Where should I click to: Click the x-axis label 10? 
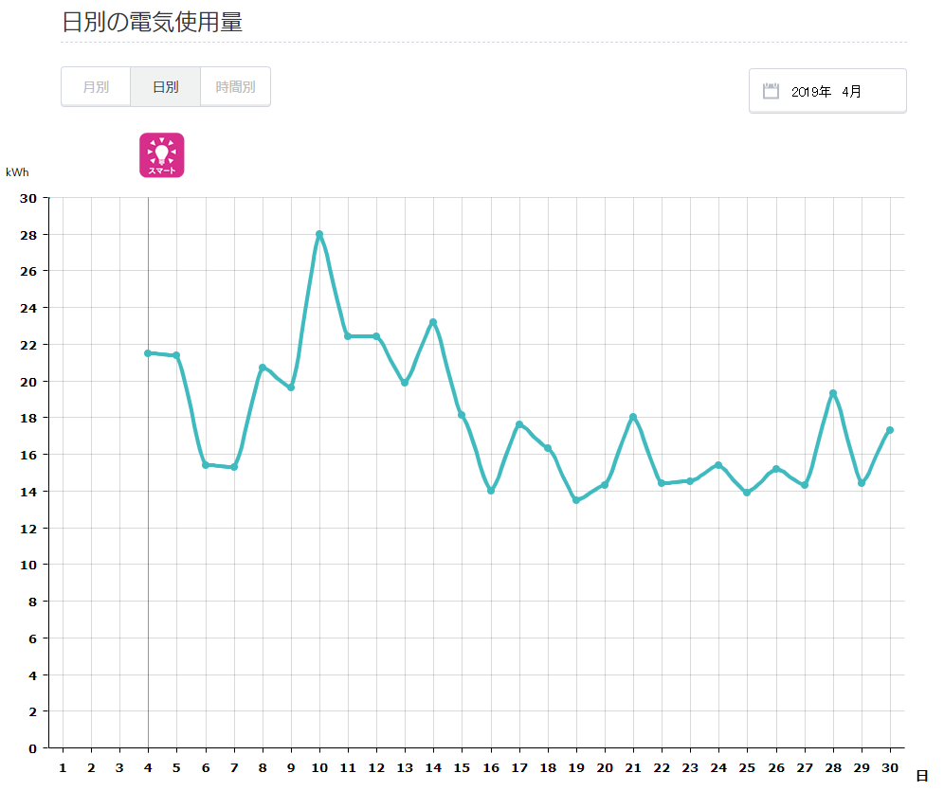coord(319,768)
